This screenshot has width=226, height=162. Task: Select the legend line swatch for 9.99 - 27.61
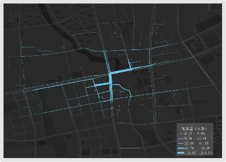tap(180, 138)
